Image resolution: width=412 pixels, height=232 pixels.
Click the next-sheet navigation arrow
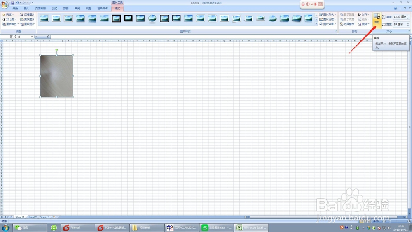pos(8,217)
